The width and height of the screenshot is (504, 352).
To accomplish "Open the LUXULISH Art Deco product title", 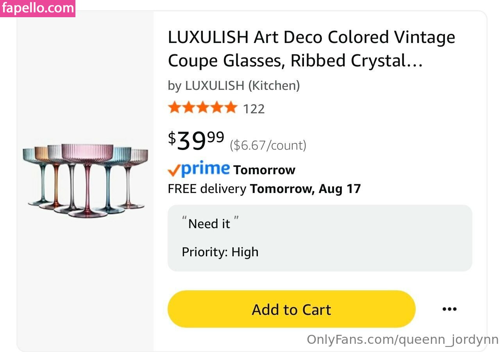I will click(311, 49).
